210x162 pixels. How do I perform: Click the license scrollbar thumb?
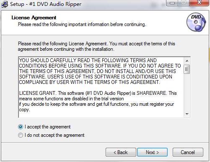pyautogui.click(x=187, y=69)
